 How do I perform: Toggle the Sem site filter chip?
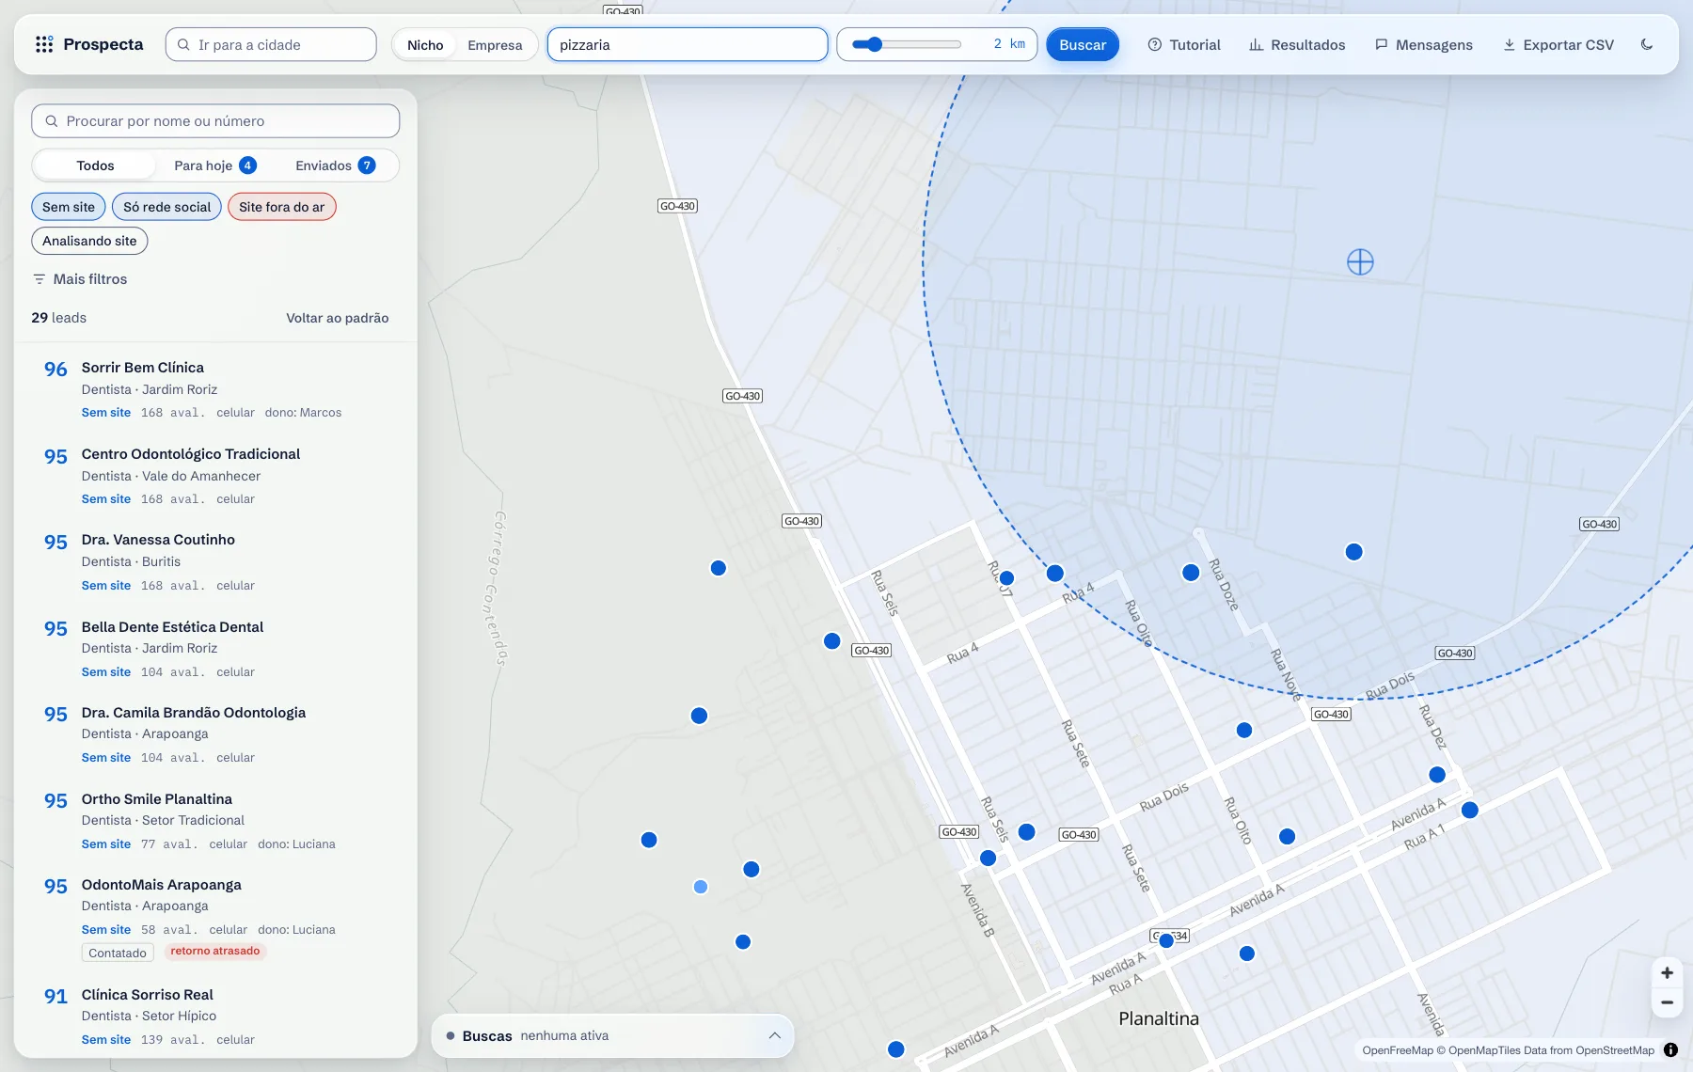point(69,207)
